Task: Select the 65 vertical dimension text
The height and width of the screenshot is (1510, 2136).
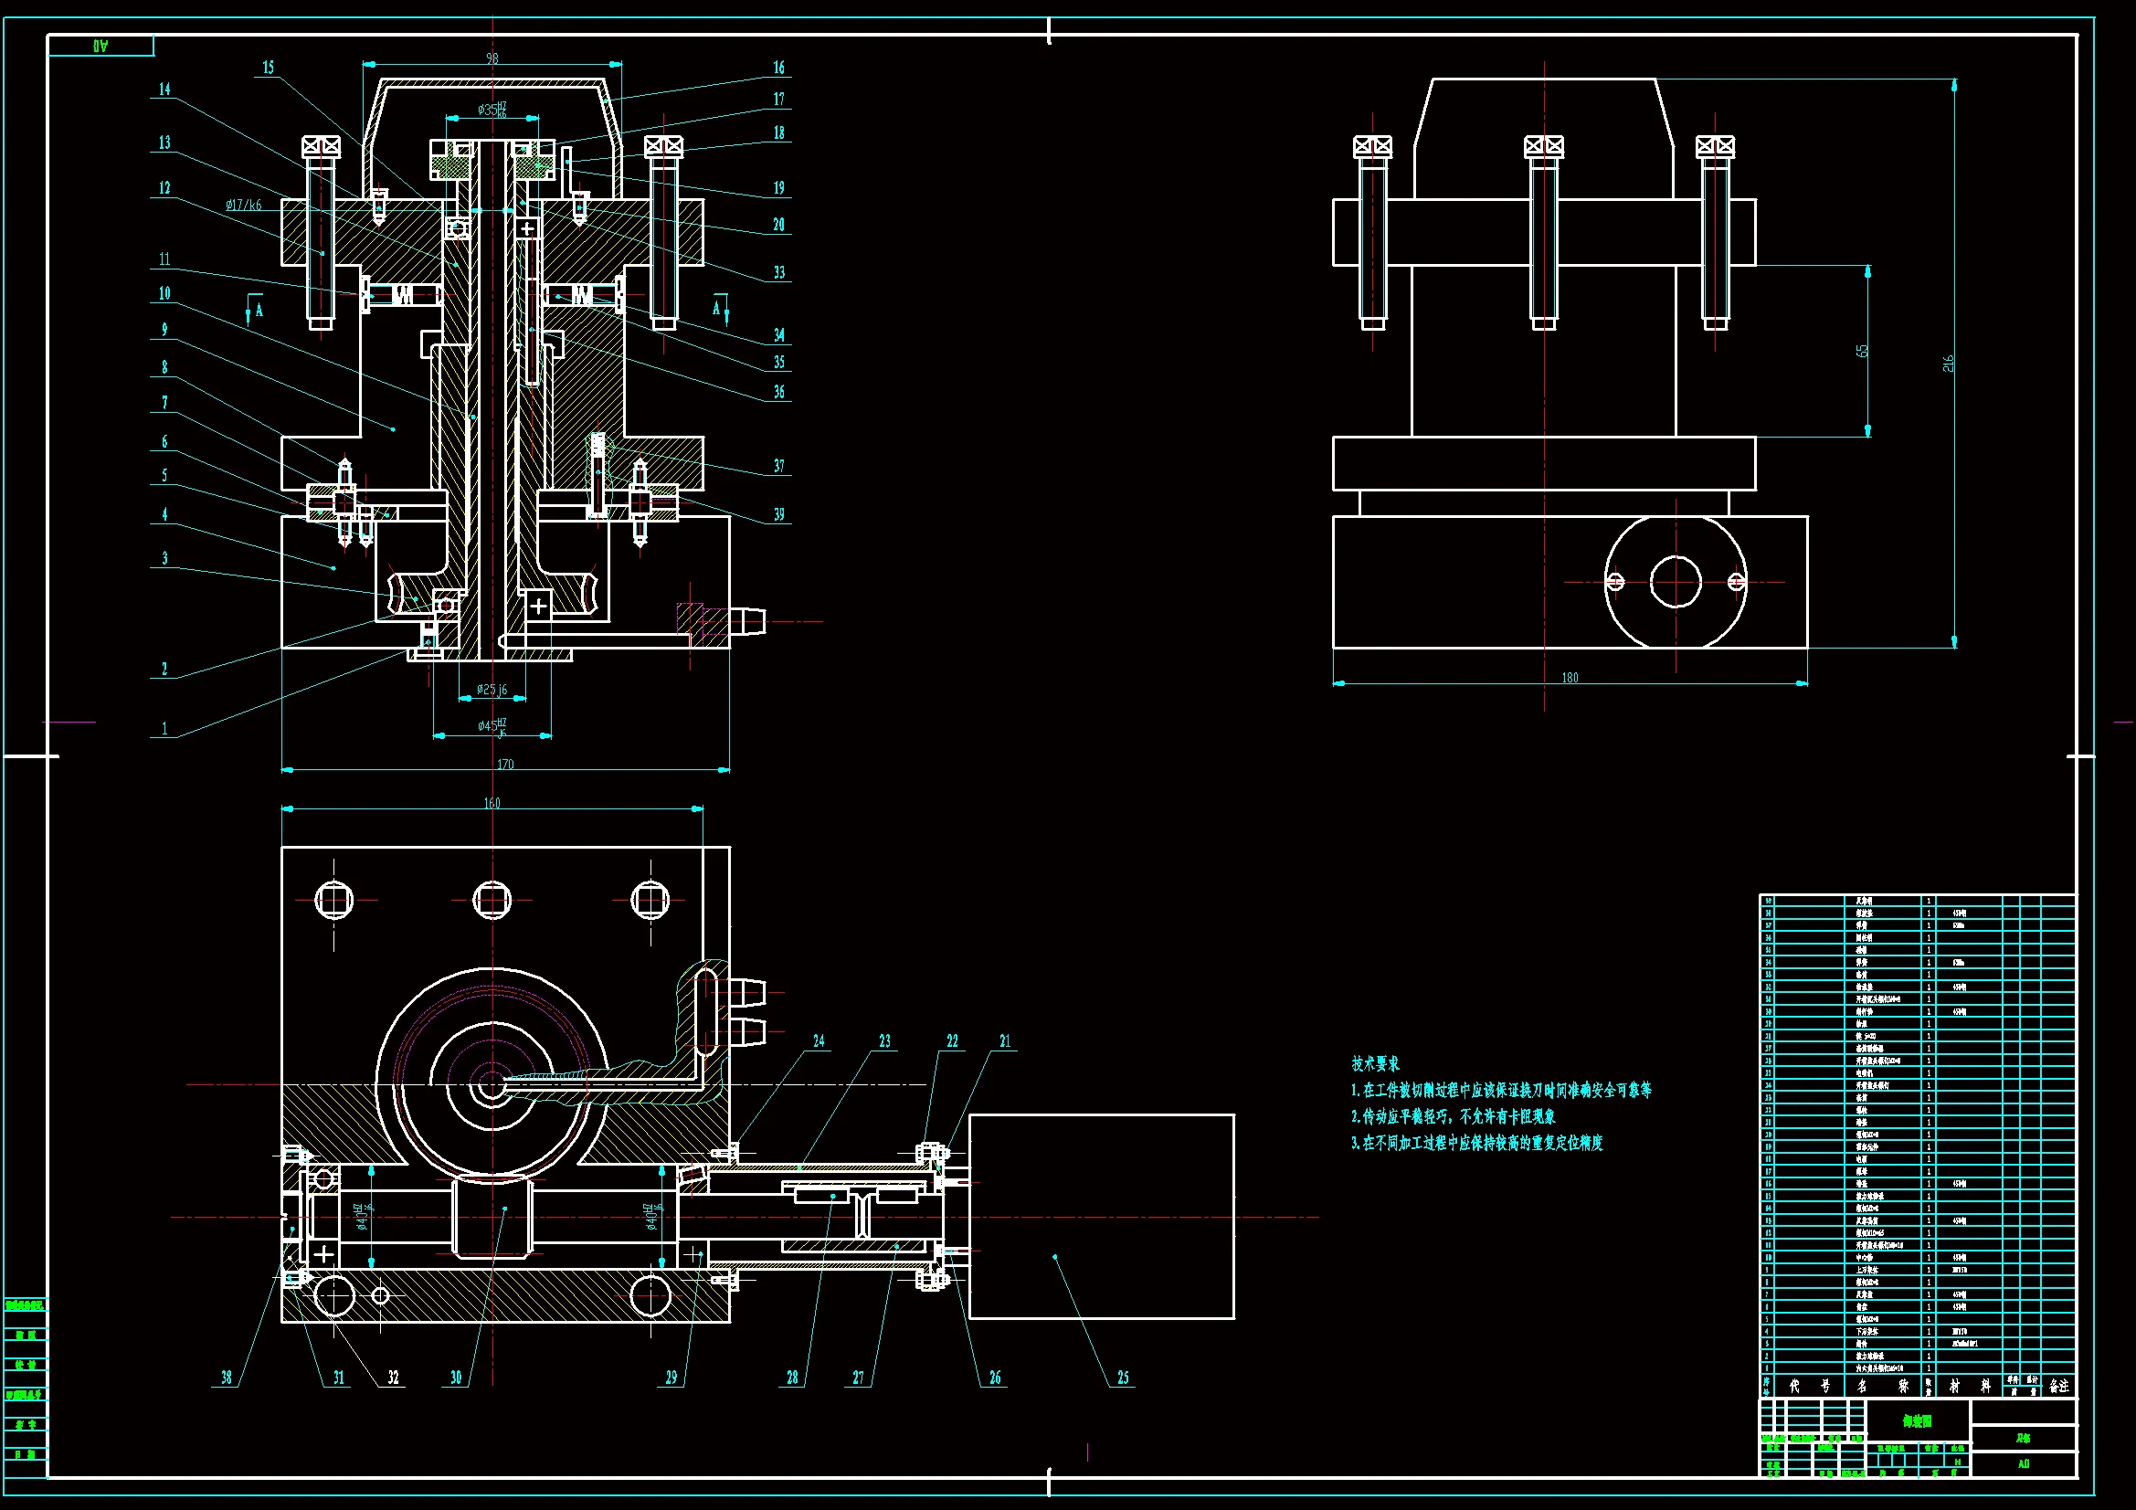Action: 1862,351
